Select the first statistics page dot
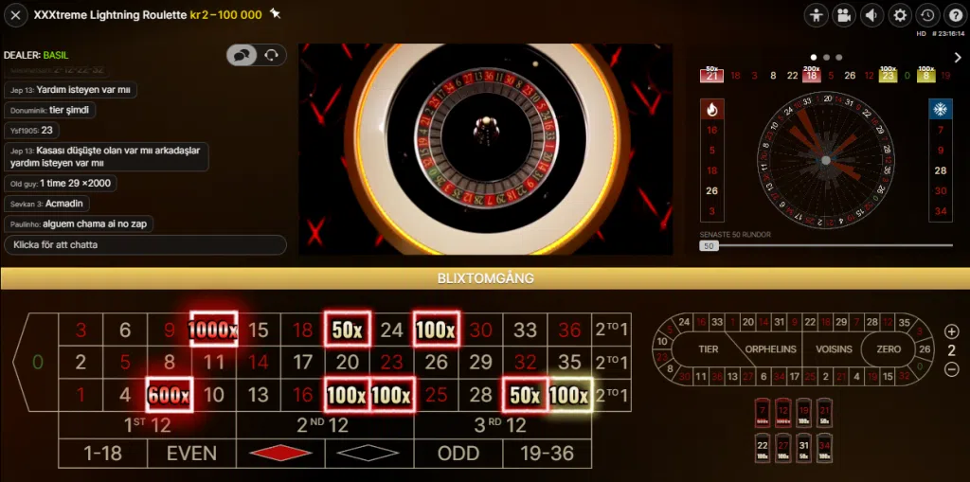970x482 pixels. click(x=814, y=58)
